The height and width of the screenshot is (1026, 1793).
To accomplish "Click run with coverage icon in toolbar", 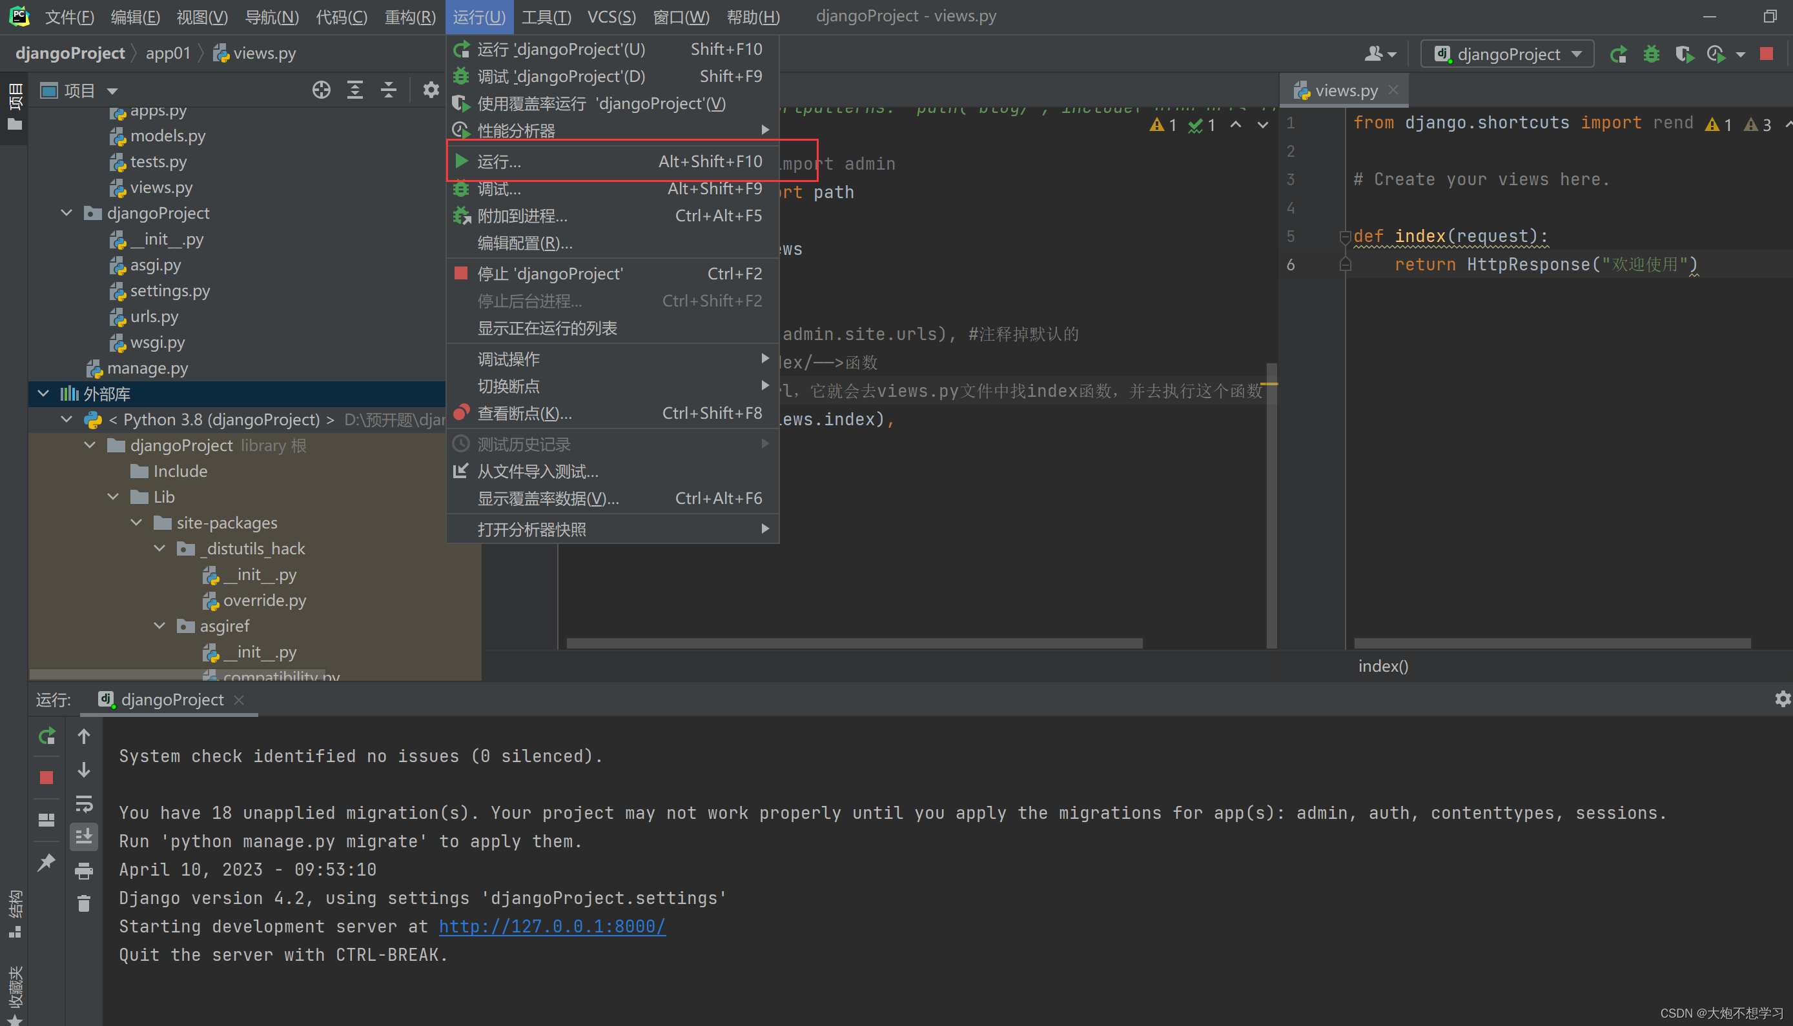I will pos(1685,54).
